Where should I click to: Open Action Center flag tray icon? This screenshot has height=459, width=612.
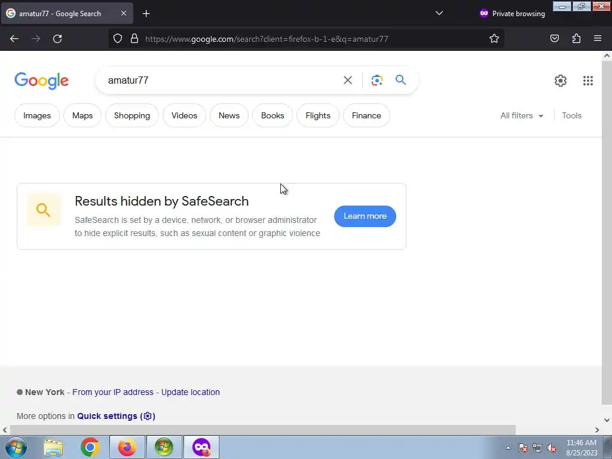(x=523, y=448)
